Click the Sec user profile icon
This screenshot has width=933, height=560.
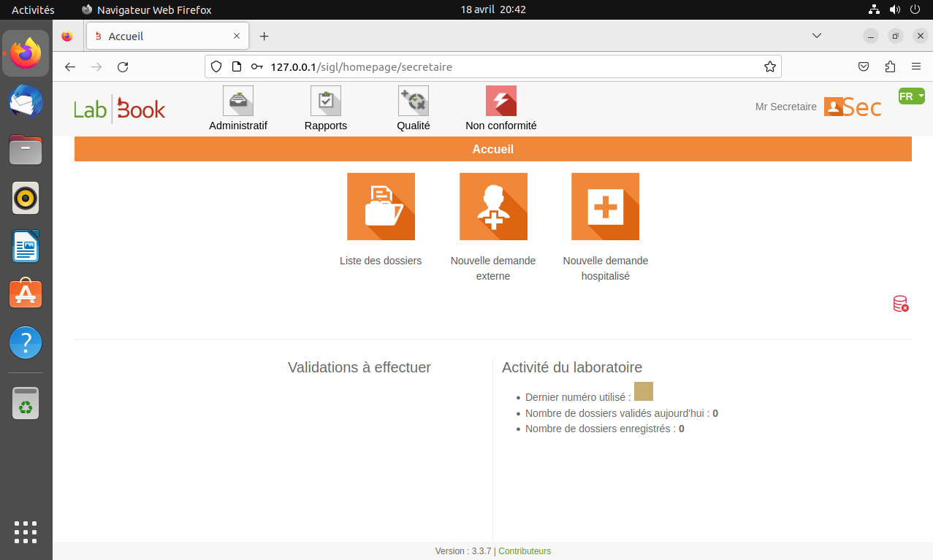coord(834,107)
